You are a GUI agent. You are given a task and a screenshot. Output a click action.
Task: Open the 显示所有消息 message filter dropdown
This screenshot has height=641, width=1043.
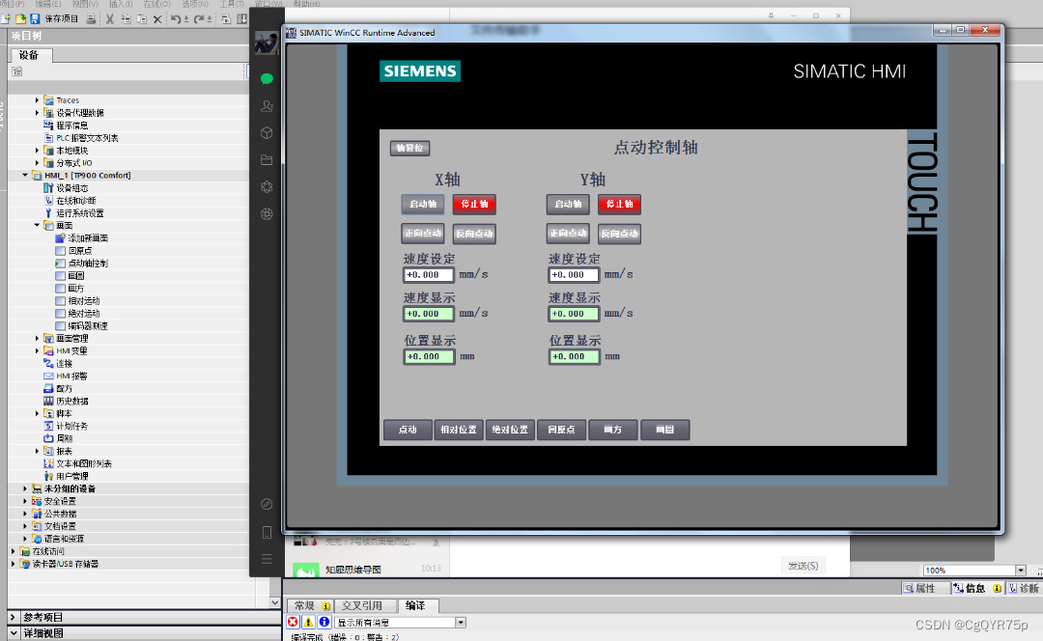pyautogui.click(x=461, y=623)
